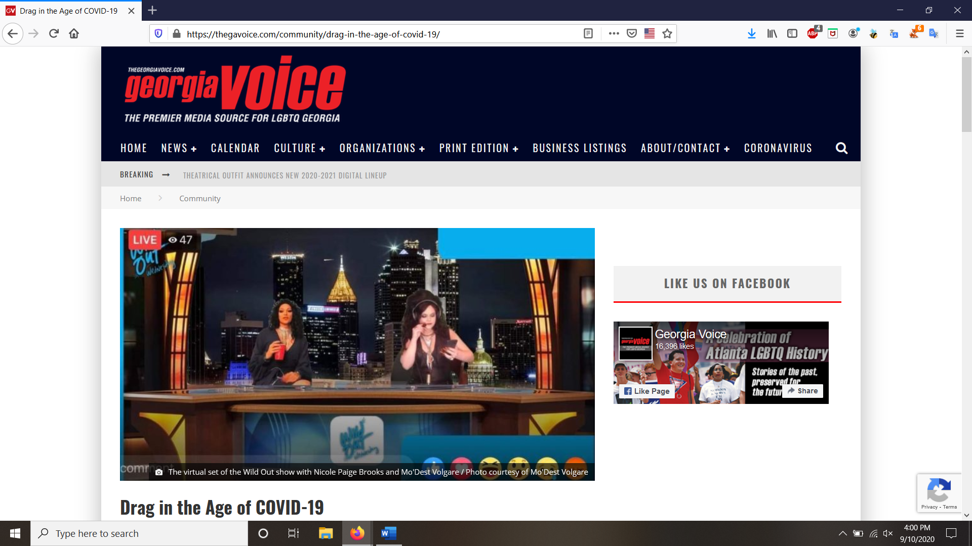Bookmark this page with the star icon
Viewport: 972px width, 546px height.
pos(667,34)
